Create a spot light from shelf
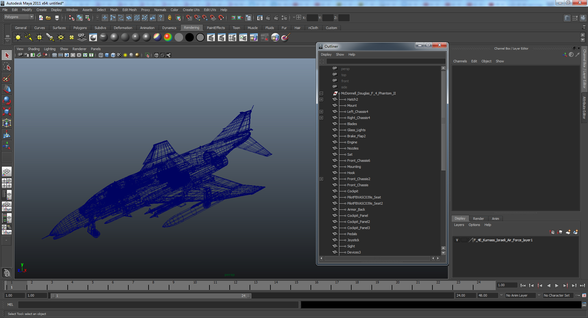588x318 pixels. coord(50,38)
